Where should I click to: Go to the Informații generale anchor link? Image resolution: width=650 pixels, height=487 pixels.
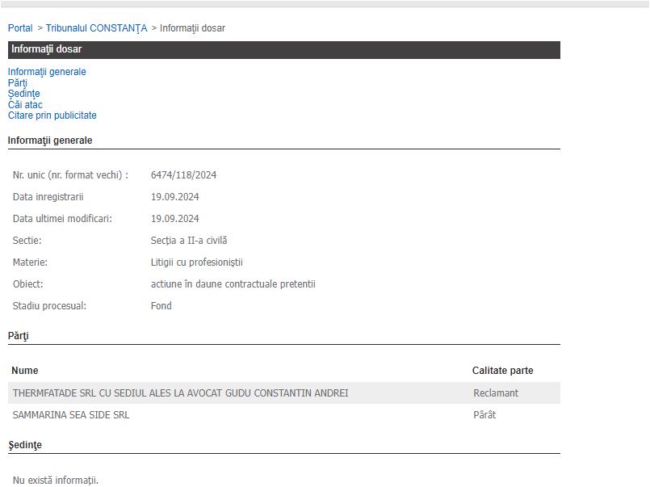click(x=47, y=72)
